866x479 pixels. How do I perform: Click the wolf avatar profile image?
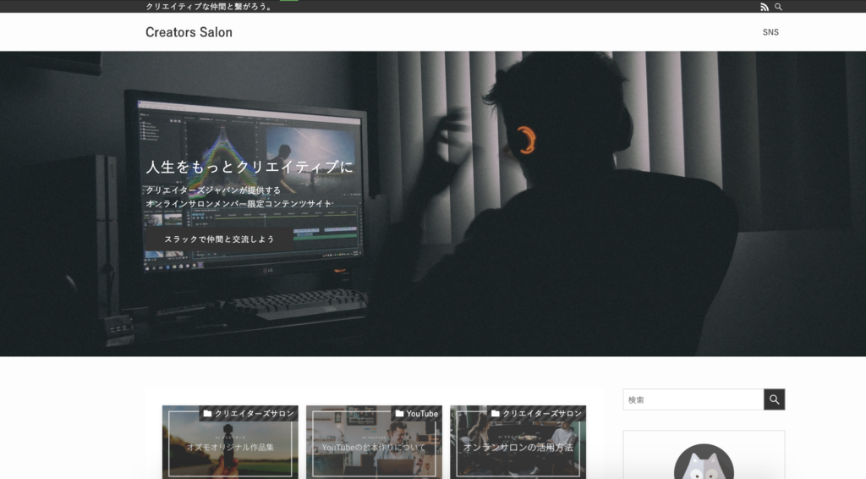coord(704,464)
